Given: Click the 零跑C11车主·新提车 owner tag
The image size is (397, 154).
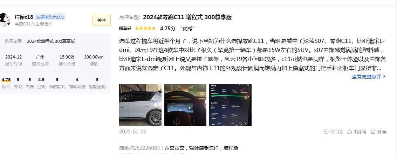Looking at the screenshot, I should (34, 24).
